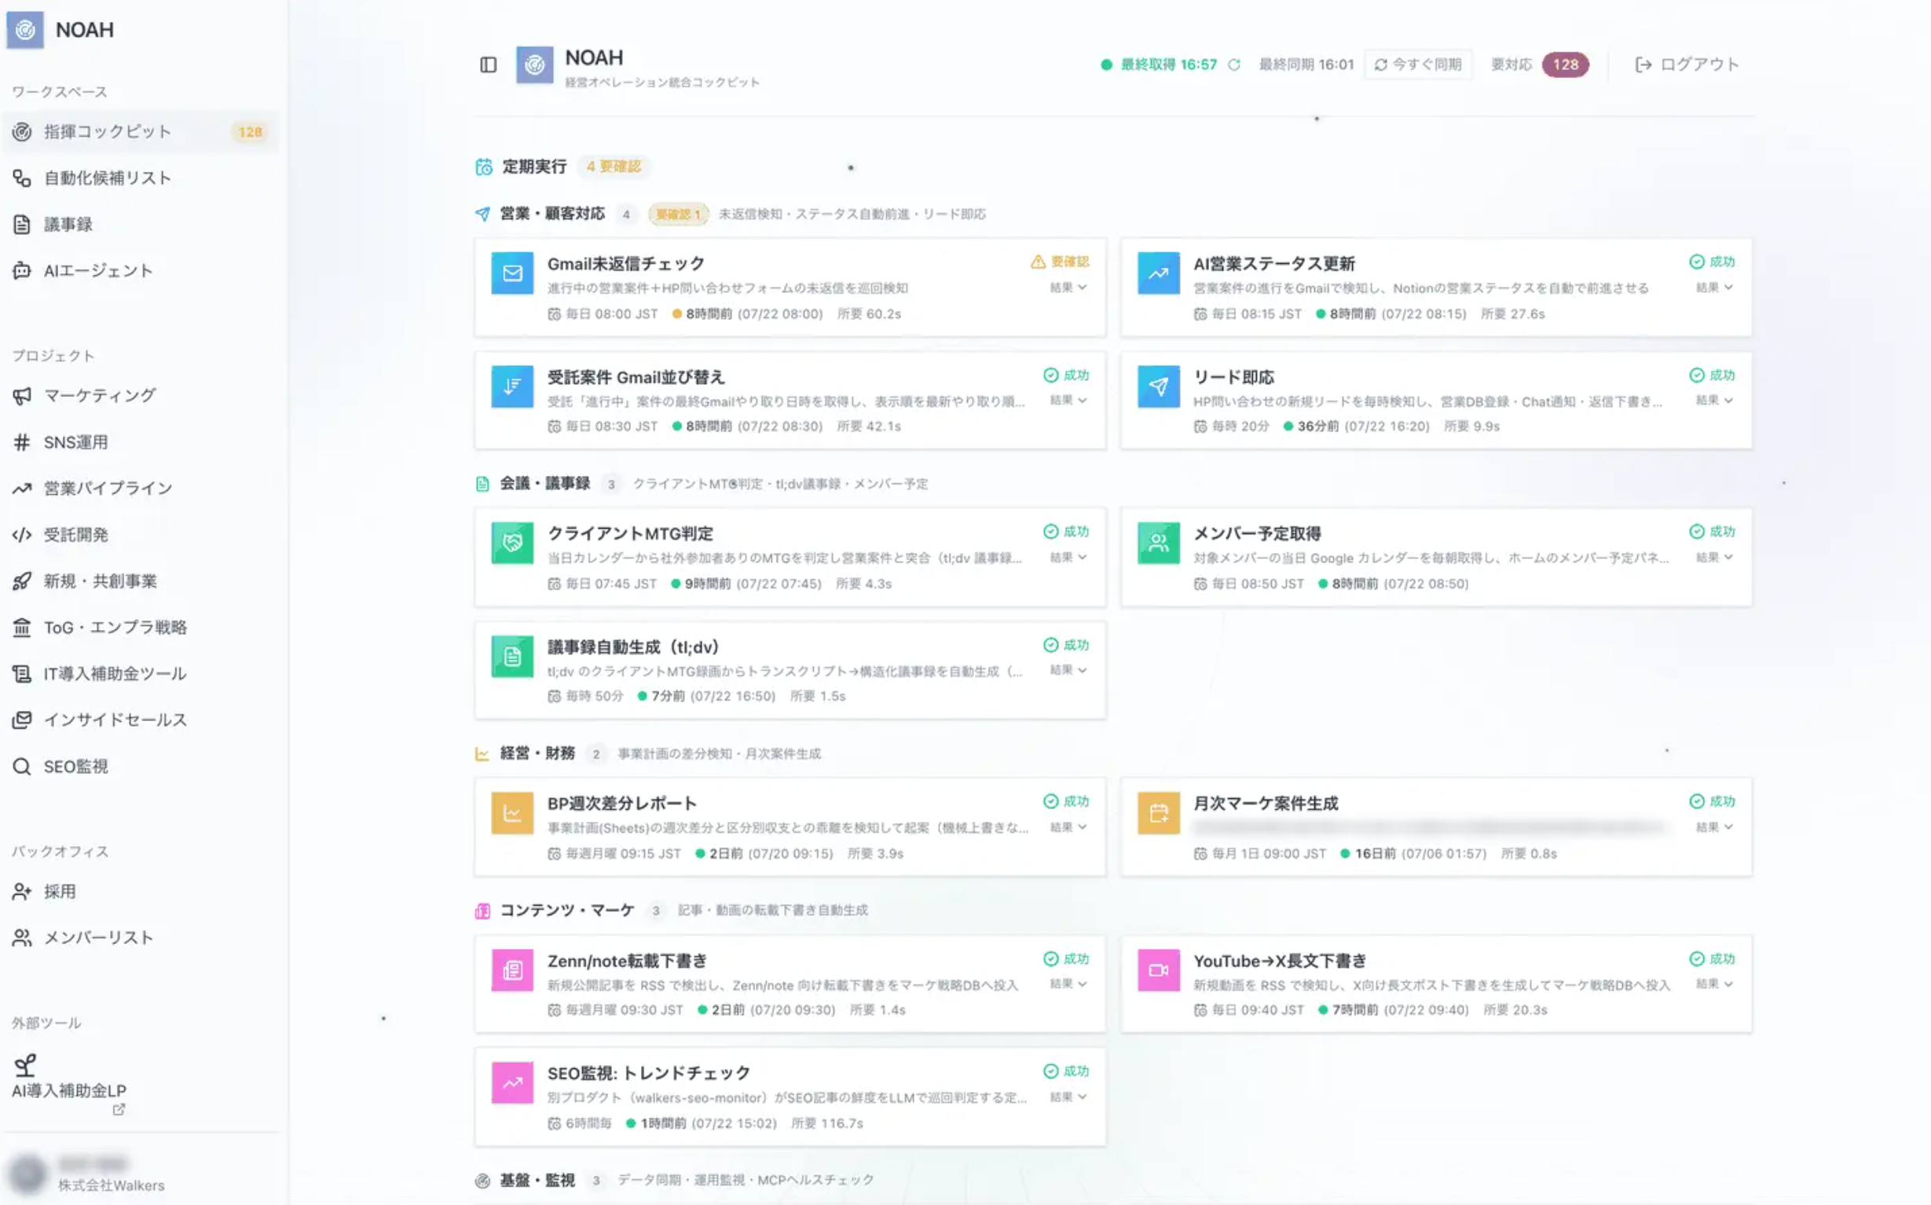
Task: Click the ログアウト logout button
Action: point(1687,64)
